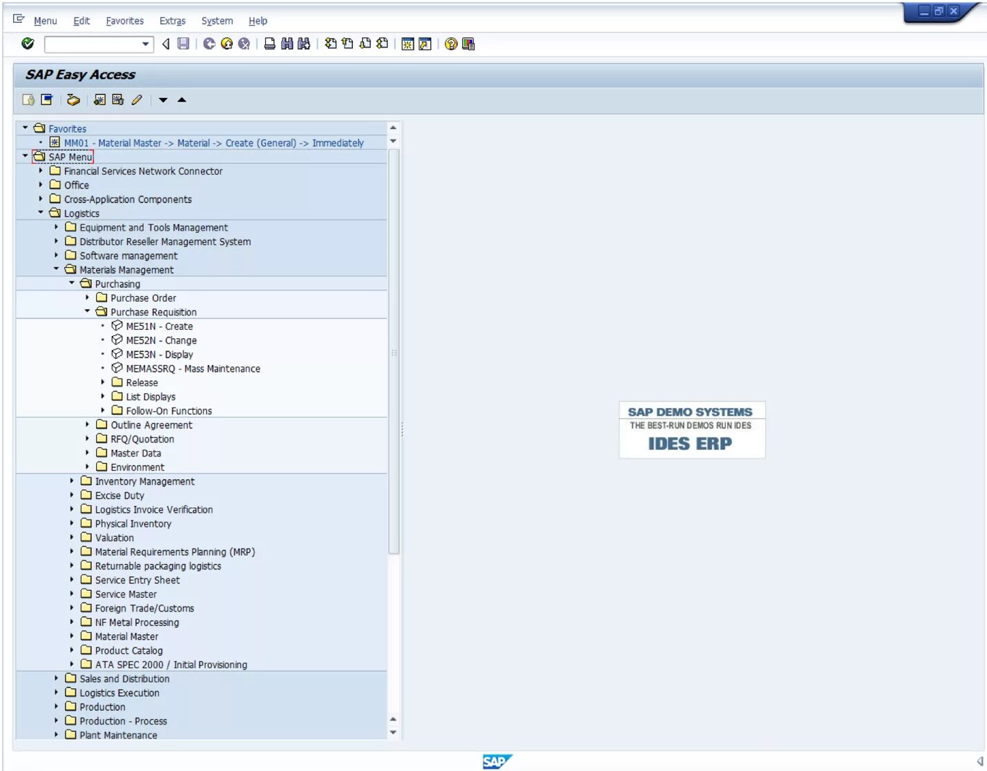The height and width of the screenshot is (771, 987).
Task: Click the green Back arrow icon
Action: (x=209, y=43)
